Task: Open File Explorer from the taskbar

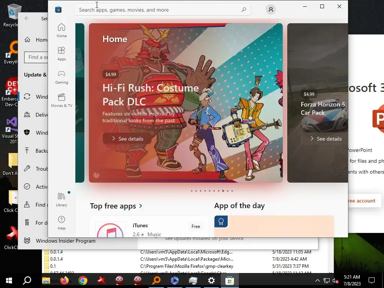Action: pyautogui.click(x=46, y=280)
